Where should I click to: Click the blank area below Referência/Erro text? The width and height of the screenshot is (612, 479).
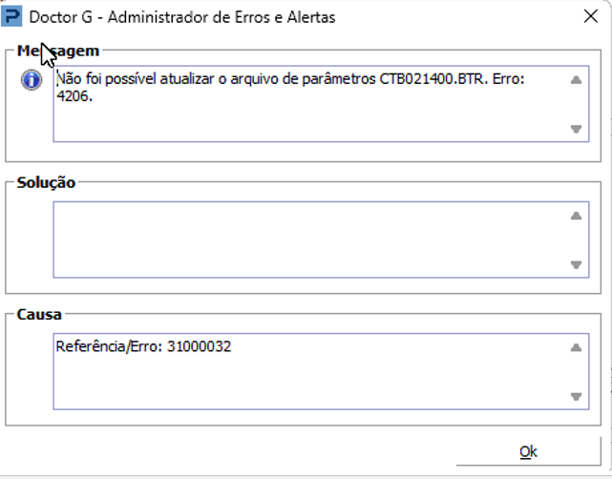(306, 382)
